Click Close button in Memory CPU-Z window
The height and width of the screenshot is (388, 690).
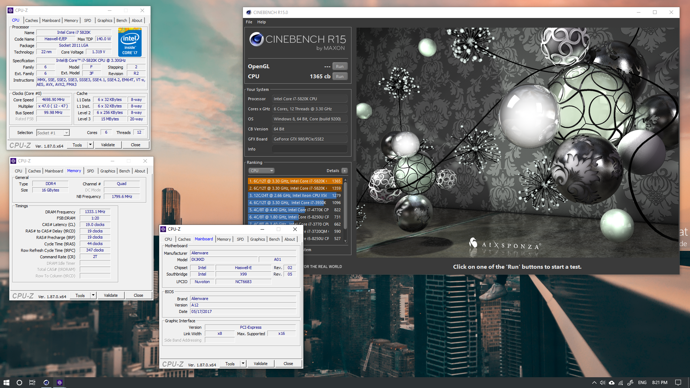pos(138,295)
